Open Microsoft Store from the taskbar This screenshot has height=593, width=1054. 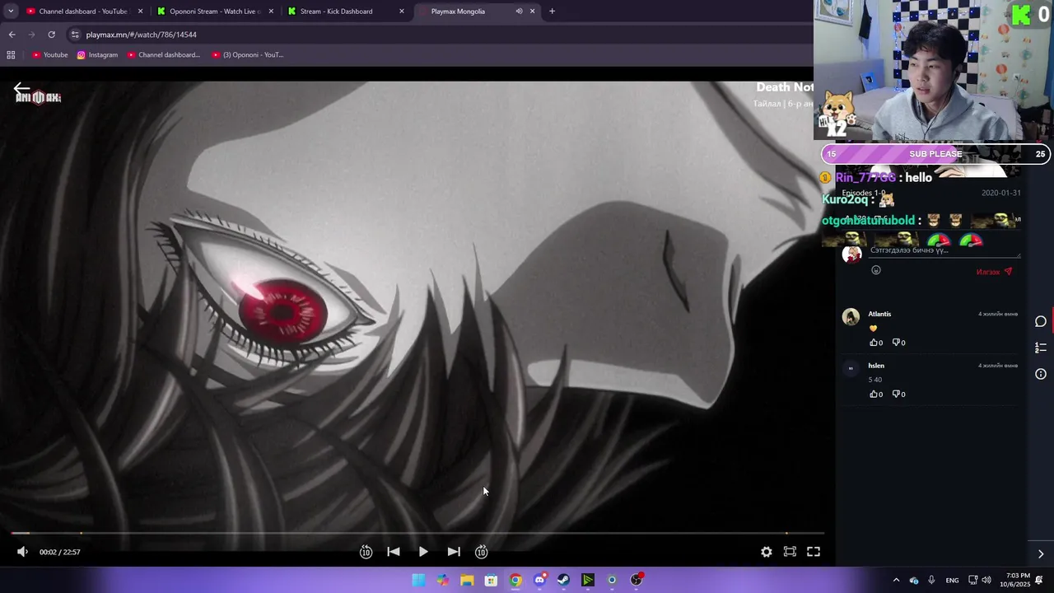(491, 580)
